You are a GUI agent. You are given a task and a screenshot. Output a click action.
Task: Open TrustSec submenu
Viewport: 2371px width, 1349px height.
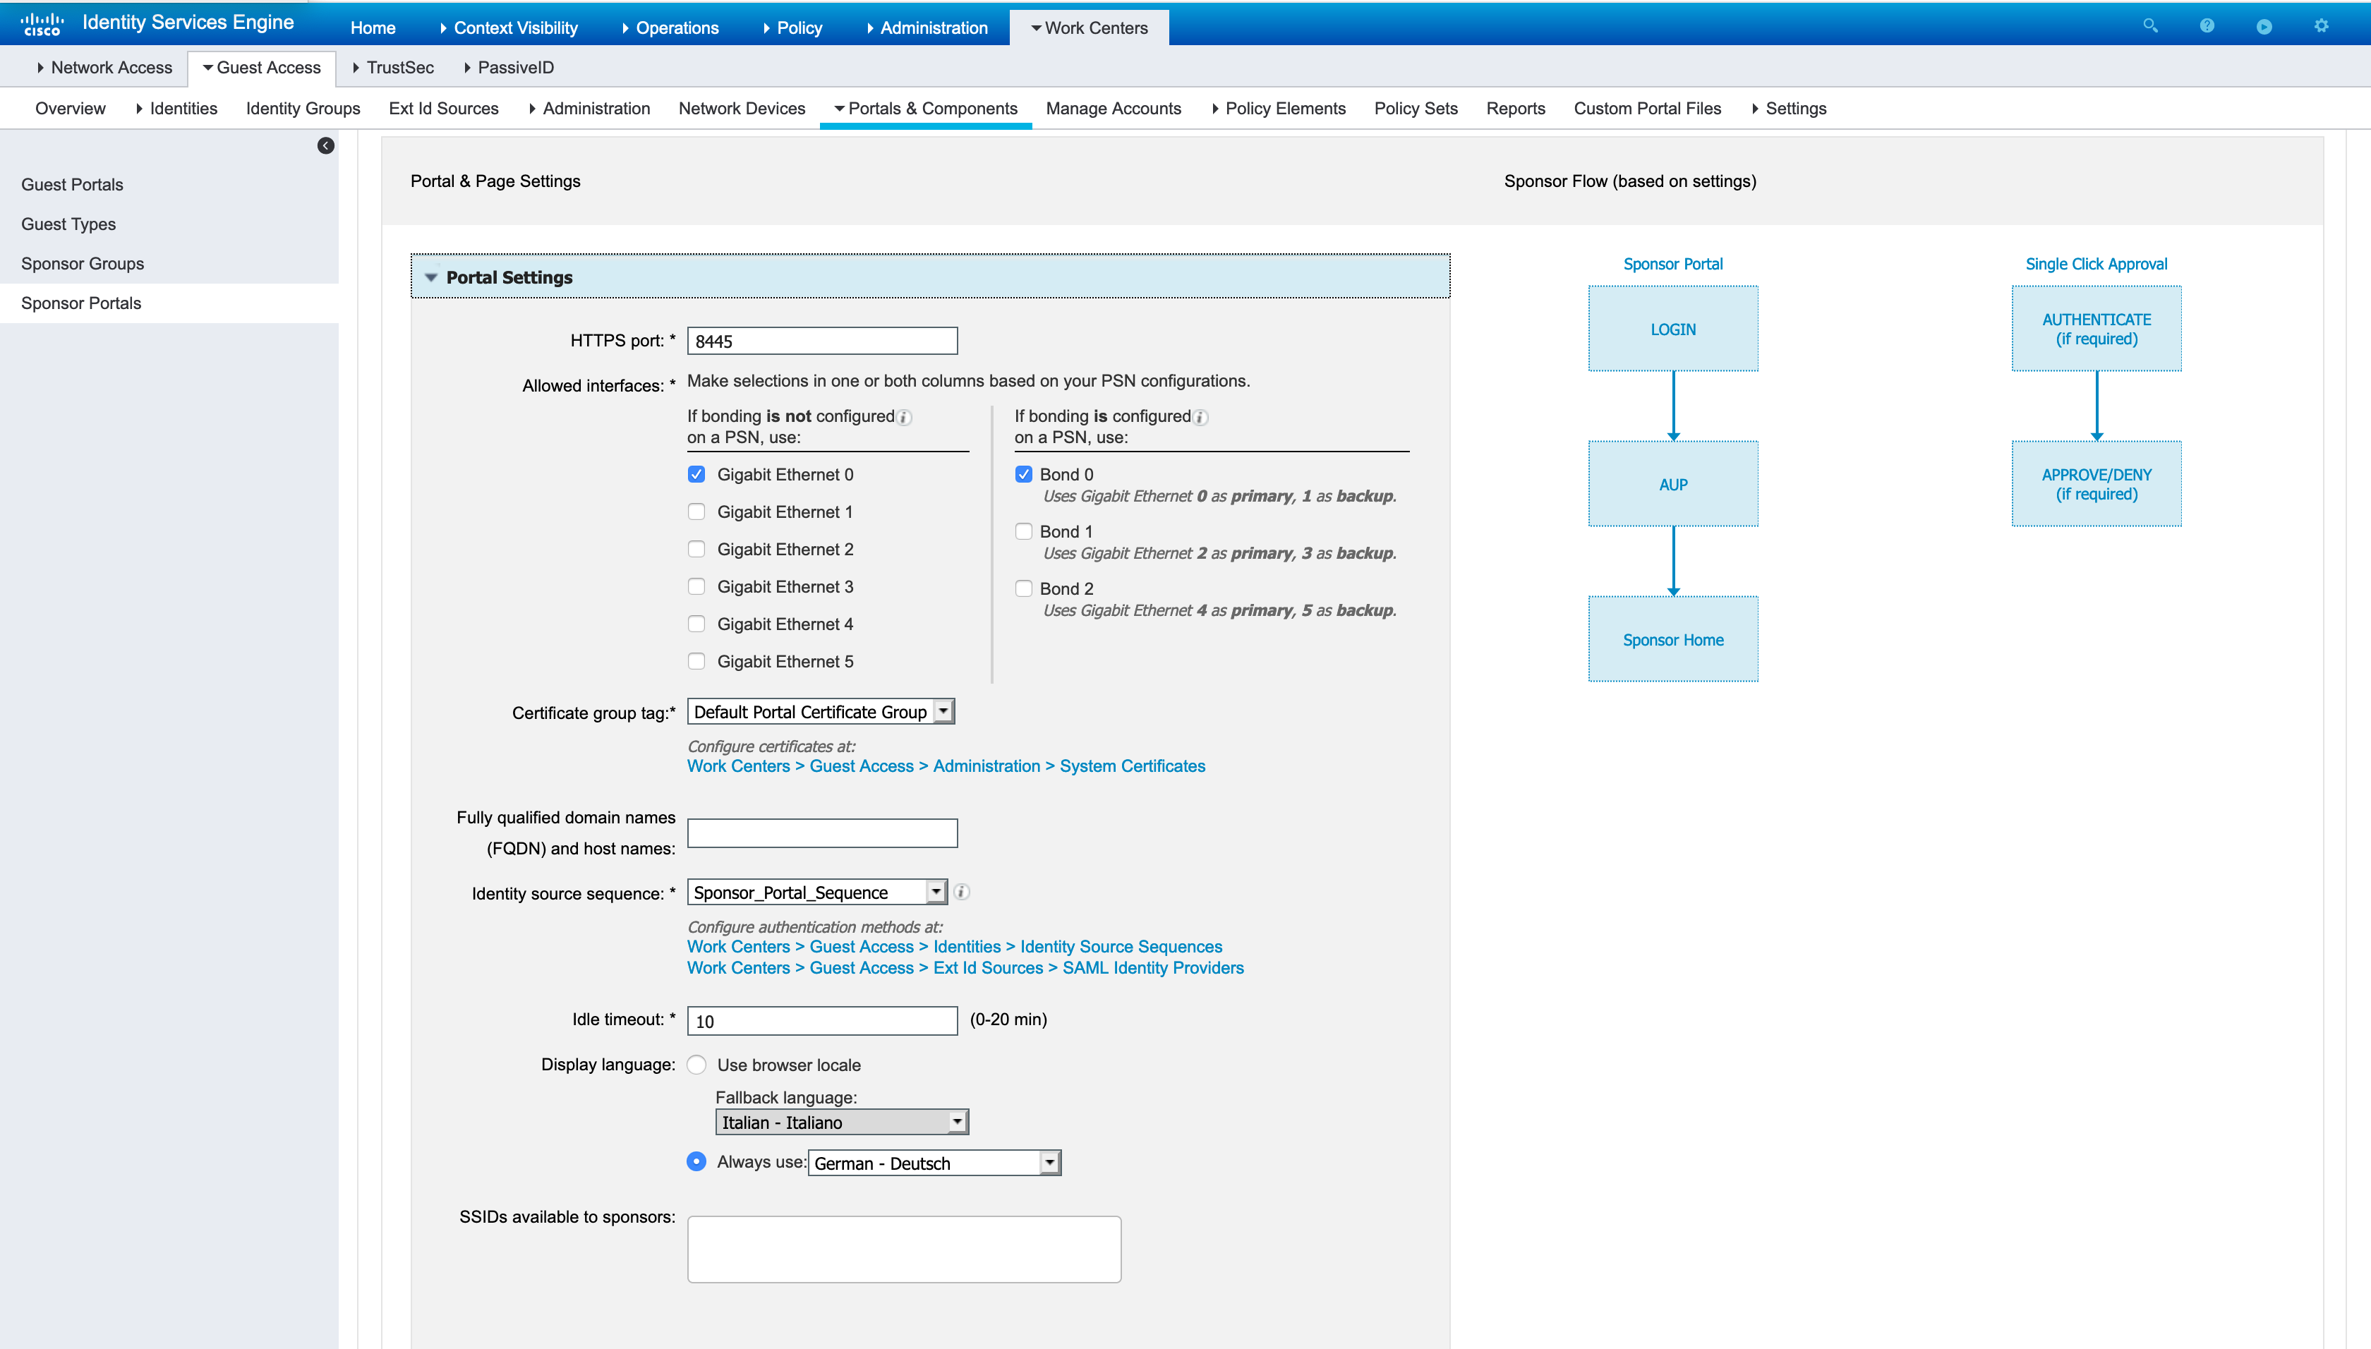[393, 68]
